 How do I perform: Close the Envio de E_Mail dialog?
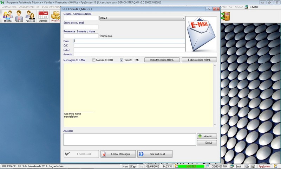click(216, 9)
